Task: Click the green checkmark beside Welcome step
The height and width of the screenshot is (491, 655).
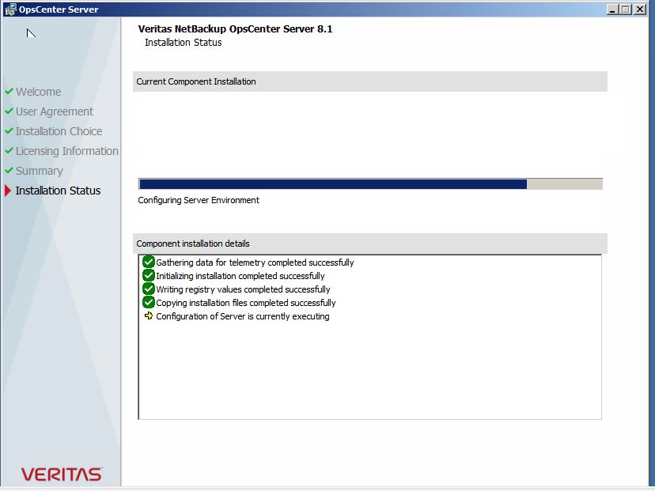Action: click(x=9, y=92)
